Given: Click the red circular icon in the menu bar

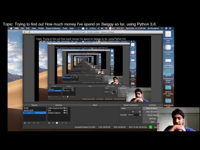Looking at the screenshot, I should tap(79, 28).
